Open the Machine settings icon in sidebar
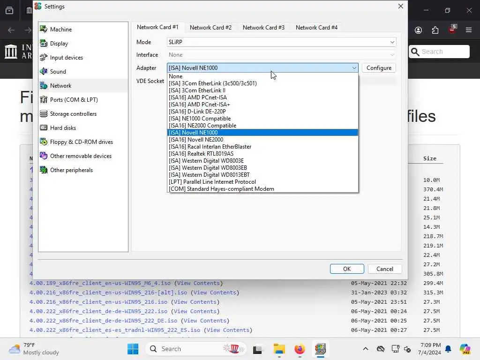The width and height of the screenshot is (480, 360). 44,29
